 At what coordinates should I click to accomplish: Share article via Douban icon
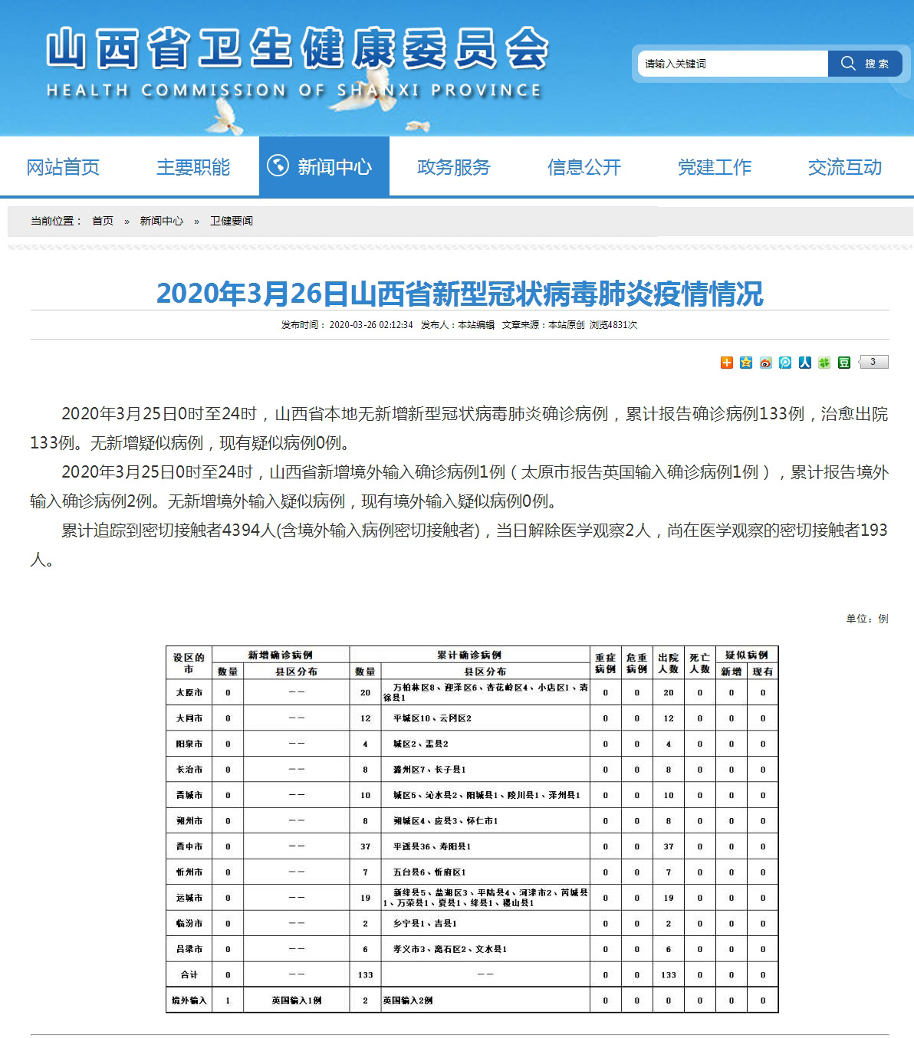[843, 363]
